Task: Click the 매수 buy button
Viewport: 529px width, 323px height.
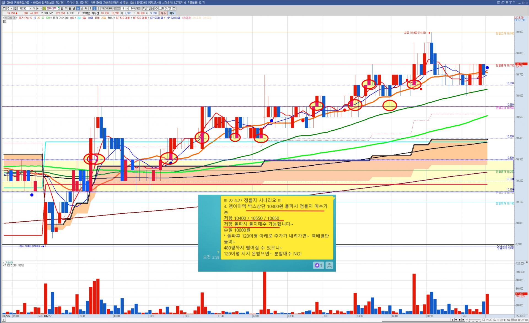Action: tap(163, 13)
